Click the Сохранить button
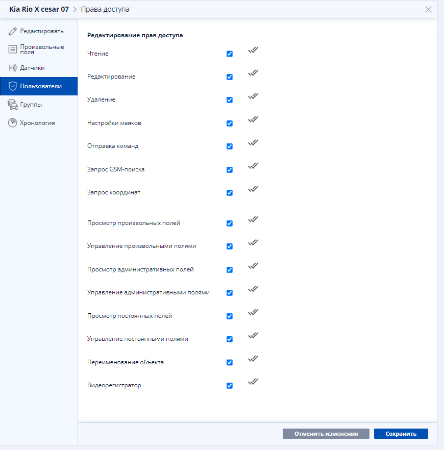This screenshot has height=450, width=444. coord(401,434)
